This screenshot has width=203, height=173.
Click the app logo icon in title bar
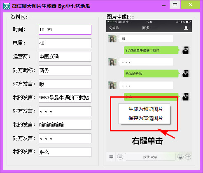tap(7, 6)
